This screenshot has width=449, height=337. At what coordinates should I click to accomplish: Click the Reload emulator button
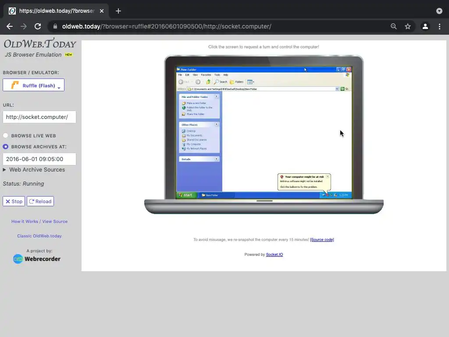pos(40,201)
